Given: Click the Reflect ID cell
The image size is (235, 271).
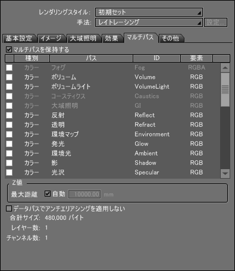Looking at the screenshot, I should coord(145,115).
